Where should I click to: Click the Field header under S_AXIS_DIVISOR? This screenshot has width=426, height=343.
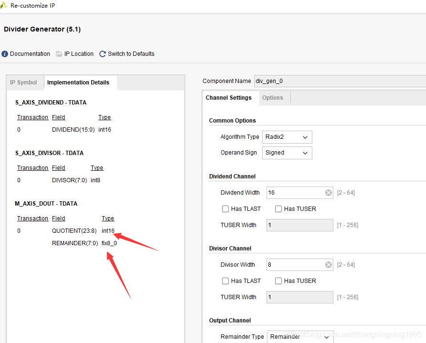click(59, 168)
